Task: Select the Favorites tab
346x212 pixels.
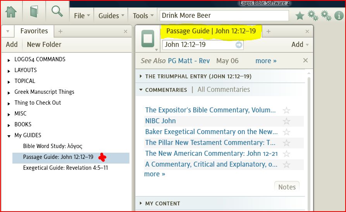Action: pyautogui.click(x=34, y=31)
